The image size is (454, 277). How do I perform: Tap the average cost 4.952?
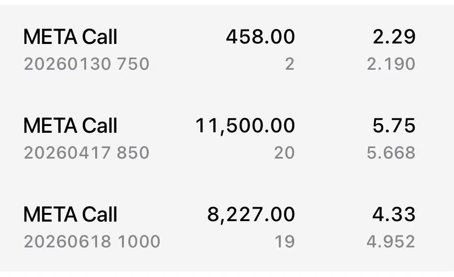391,242
